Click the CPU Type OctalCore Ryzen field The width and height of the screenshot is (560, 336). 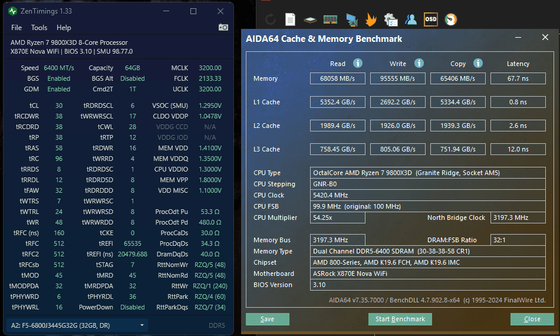click(x=428, y=173)
